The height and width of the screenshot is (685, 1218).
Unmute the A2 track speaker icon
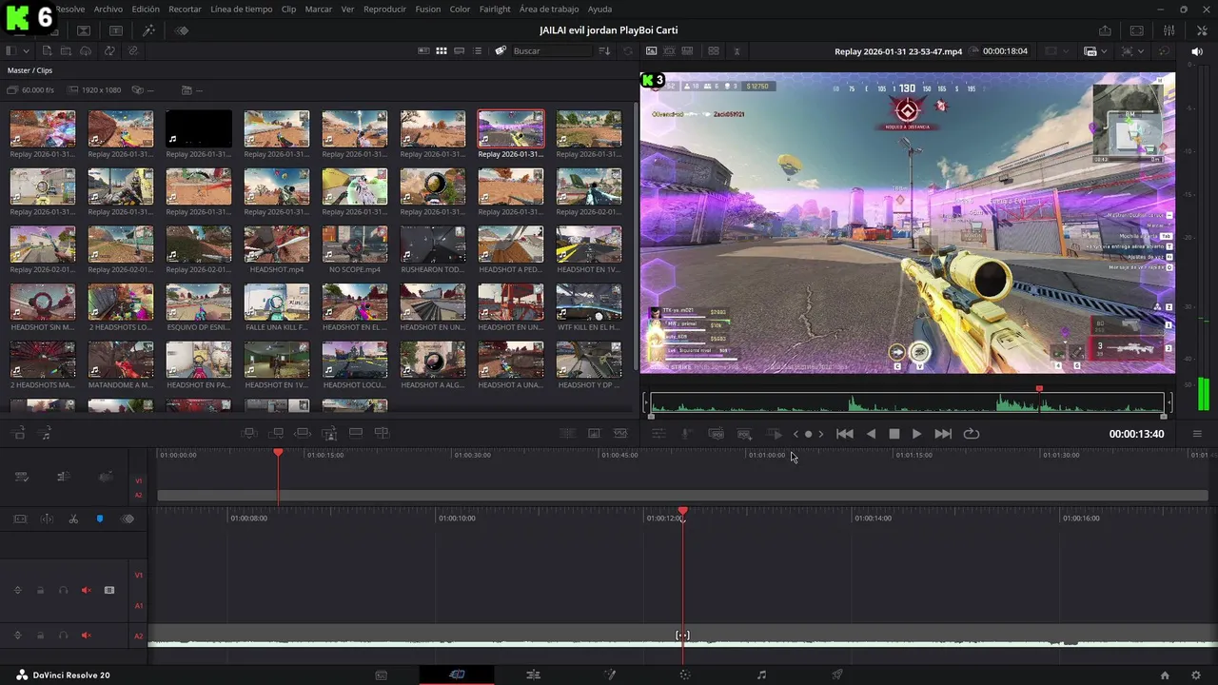[86, 636]
